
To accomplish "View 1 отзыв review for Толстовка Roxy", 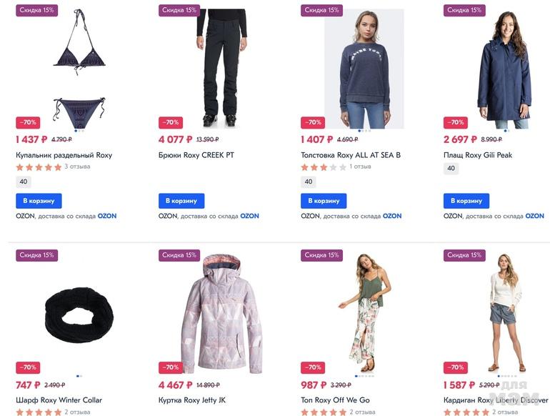I will pos(360,167).
